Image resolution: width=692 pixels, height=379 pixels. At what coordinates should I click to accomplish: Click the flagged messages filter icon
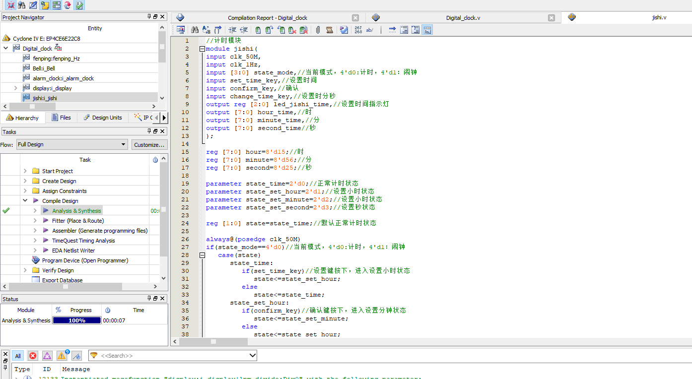(x=76, y=356)
